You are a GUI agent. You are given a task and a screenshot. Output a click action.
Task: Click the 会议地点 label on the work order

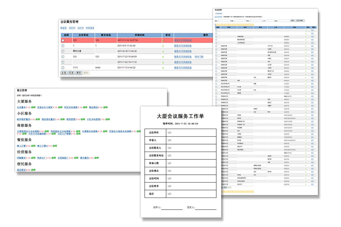154,171
